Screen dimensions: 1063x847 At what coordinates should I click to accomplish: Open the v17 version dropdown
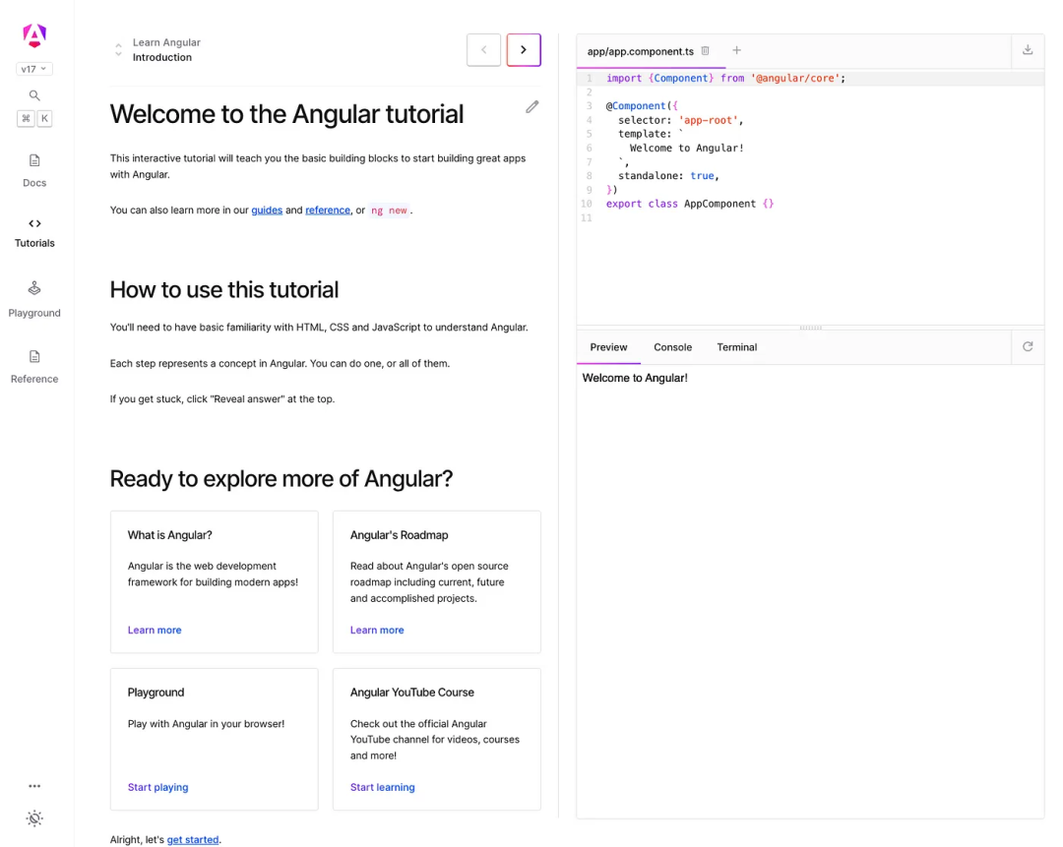click(33, 69)
